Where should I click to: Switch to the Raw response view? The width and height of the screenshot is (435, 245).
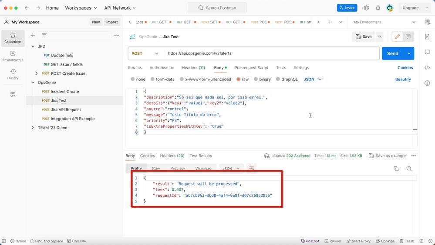click(156, 168)
